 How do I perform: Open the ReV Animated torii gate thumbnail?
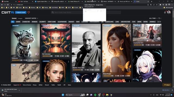click(x=56, y=38)
